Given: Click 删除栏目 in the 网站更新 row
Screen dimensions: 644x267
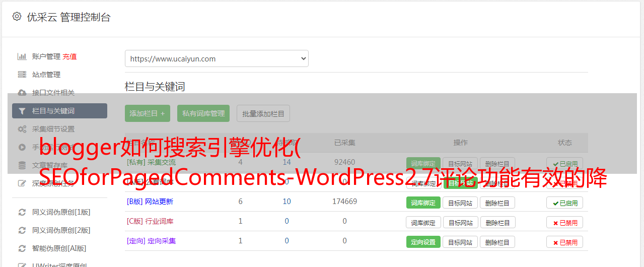Looking at the screenshot, I should (x=497, y=203).
